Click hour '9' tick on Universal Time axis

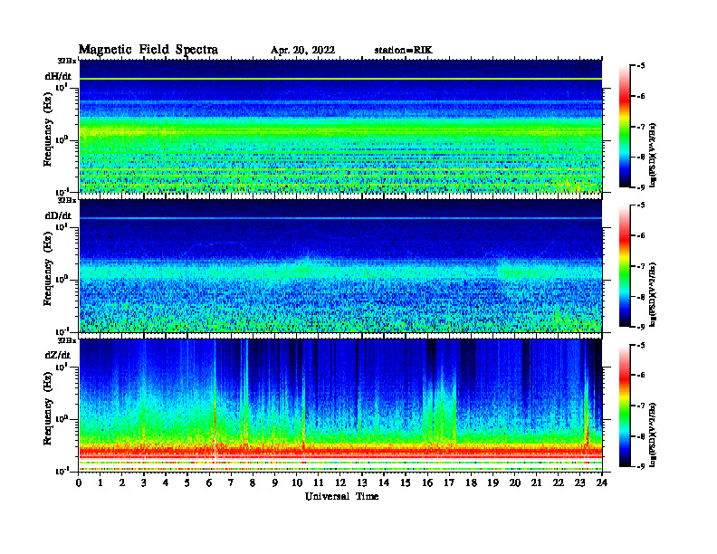pos(275,482)
